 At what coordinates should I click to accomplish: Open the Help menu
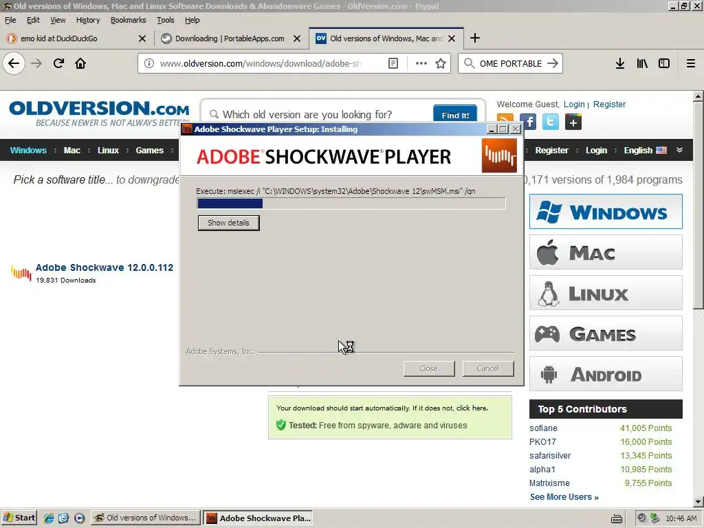[x=192, y=20]
